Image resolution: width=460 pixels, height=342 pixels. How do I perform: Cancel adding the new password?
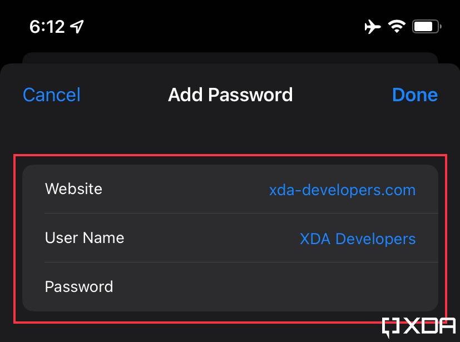(x=51, y=95)
